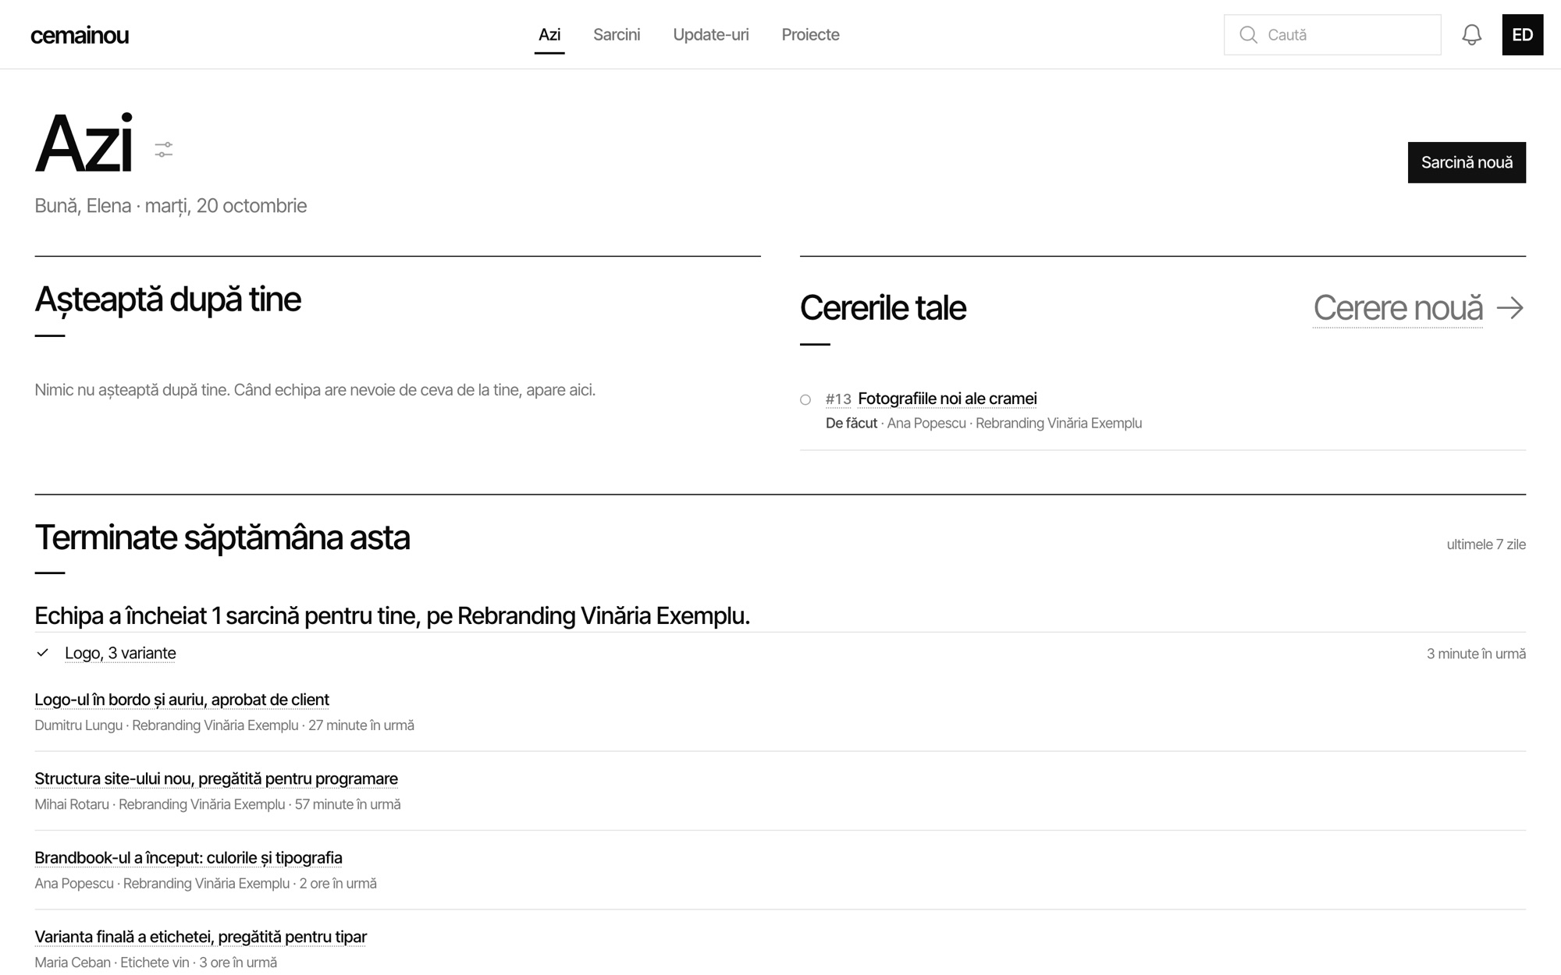Screen dimensions: 1561x975
Task: Open the Update-uri tab
Action: pyautogui.click(x=711, y=34)
